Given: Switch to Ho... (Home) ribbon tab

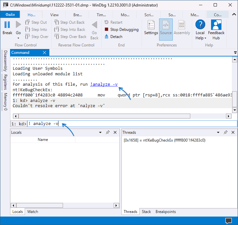Looking at the screenshot, I should tap(31, 15).
